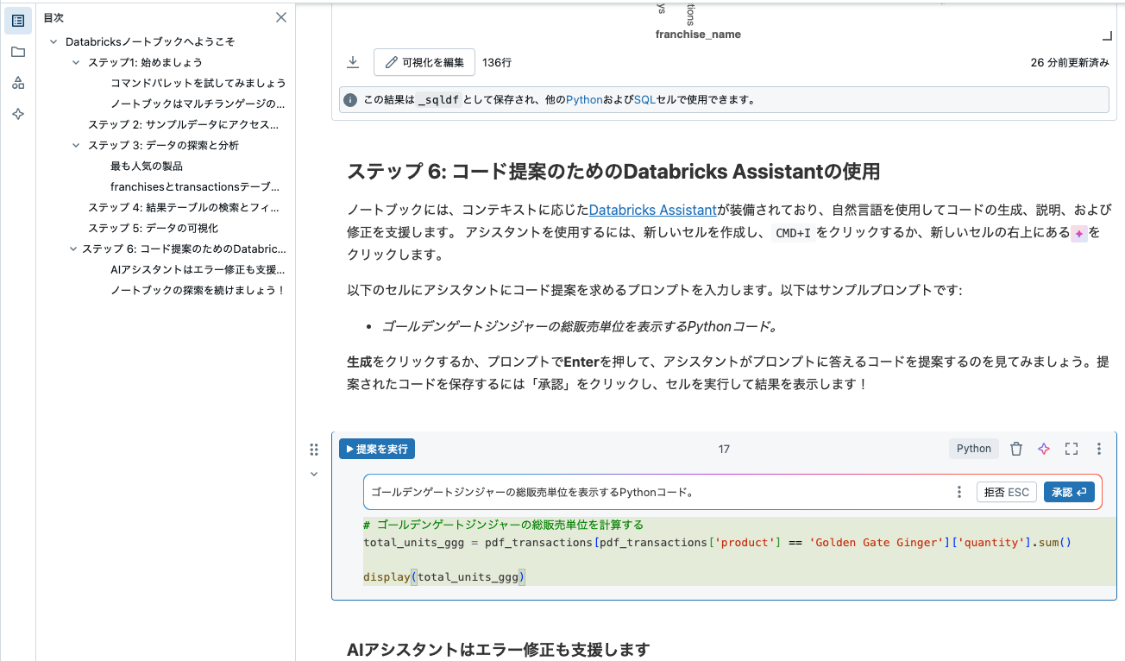This screenshot has width=1125, height=661.
Task: Click the assistant prompt text field
Action: point(604,492)
